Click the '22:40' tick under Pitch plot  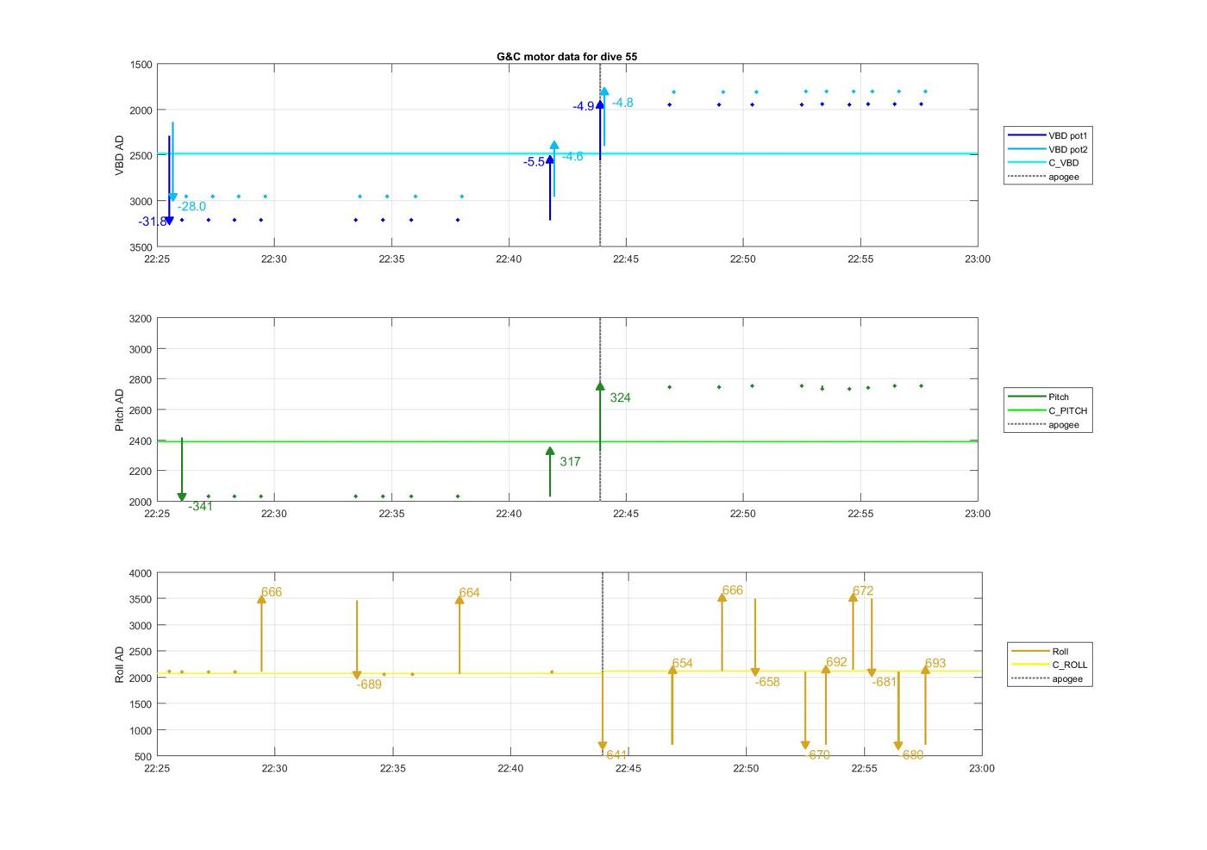(509, 514)
